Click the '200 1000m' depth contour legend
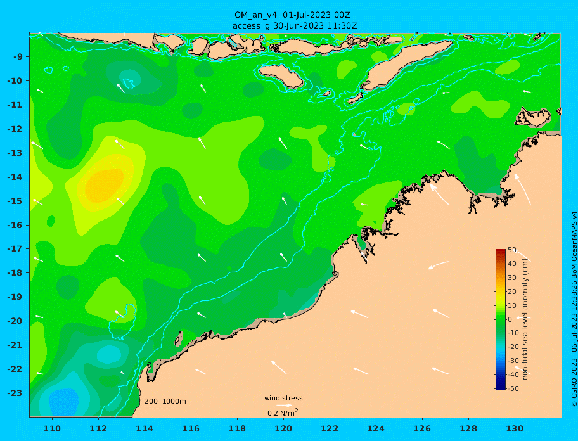Viewport: 578px width, 441px height. tap(165, 401)
